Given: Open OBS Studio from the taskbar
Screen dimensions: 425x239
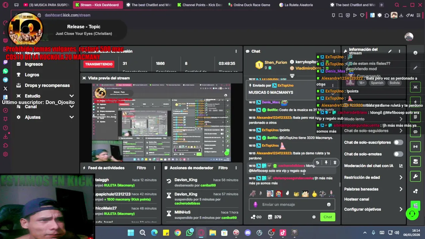Looking at the screenshot, I should click(271, 233).
